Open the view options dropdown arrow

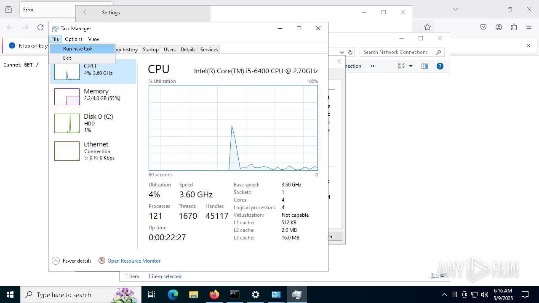411,66
